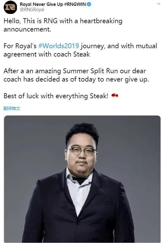This screenshot has height=245, width=163.
Task: Open the attached photo of coach Steak
Action: pos(82,179)
